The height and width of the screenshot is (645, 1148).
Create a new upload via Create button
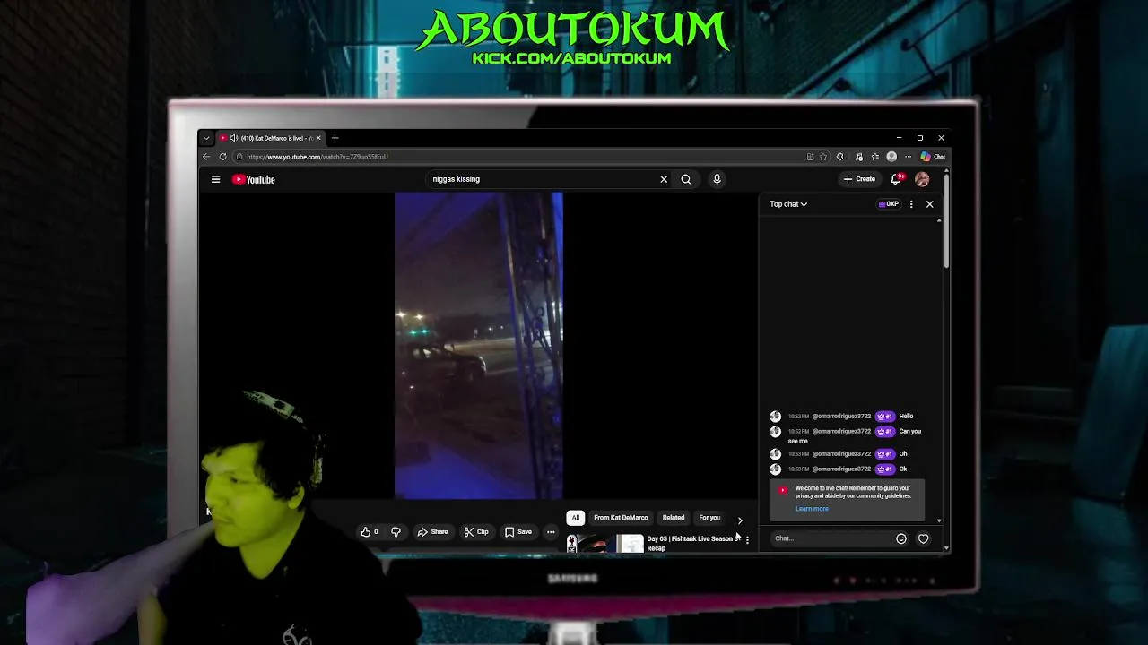859,179
